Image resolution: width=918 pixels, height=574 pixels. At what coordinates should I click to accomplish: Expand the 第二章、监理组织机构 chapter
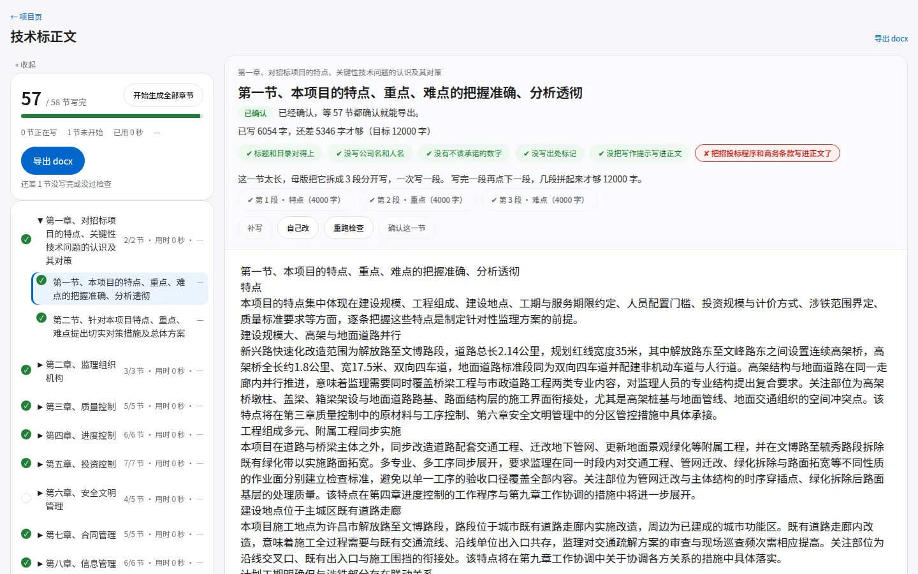point(40,365)
